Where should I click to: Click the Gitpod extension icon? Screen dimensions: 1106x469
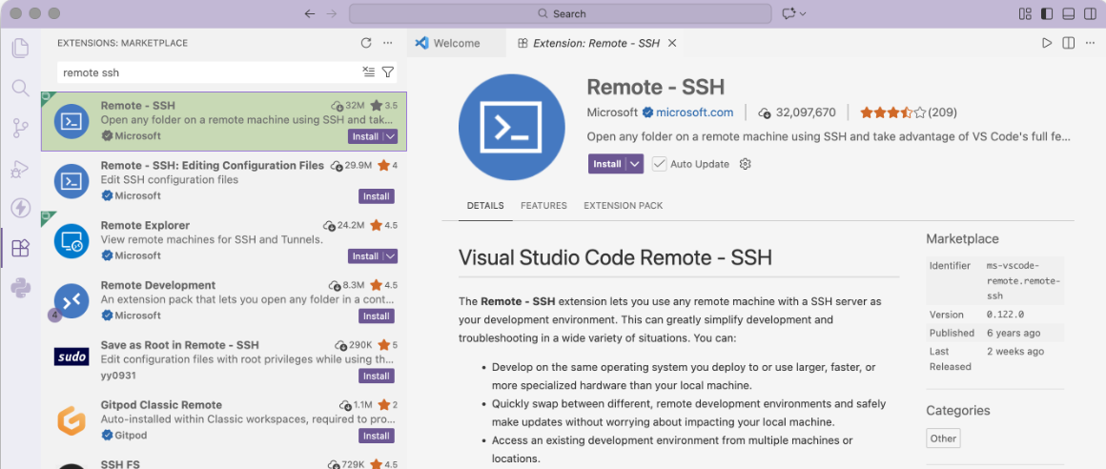tap(72, 421)
